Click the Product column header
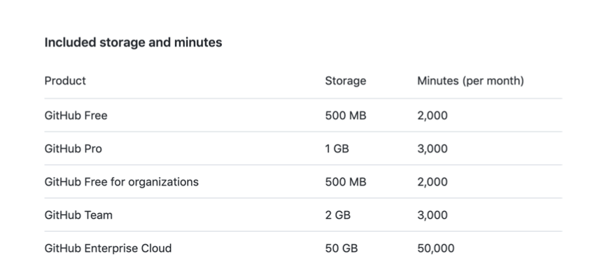 point(65,81)
